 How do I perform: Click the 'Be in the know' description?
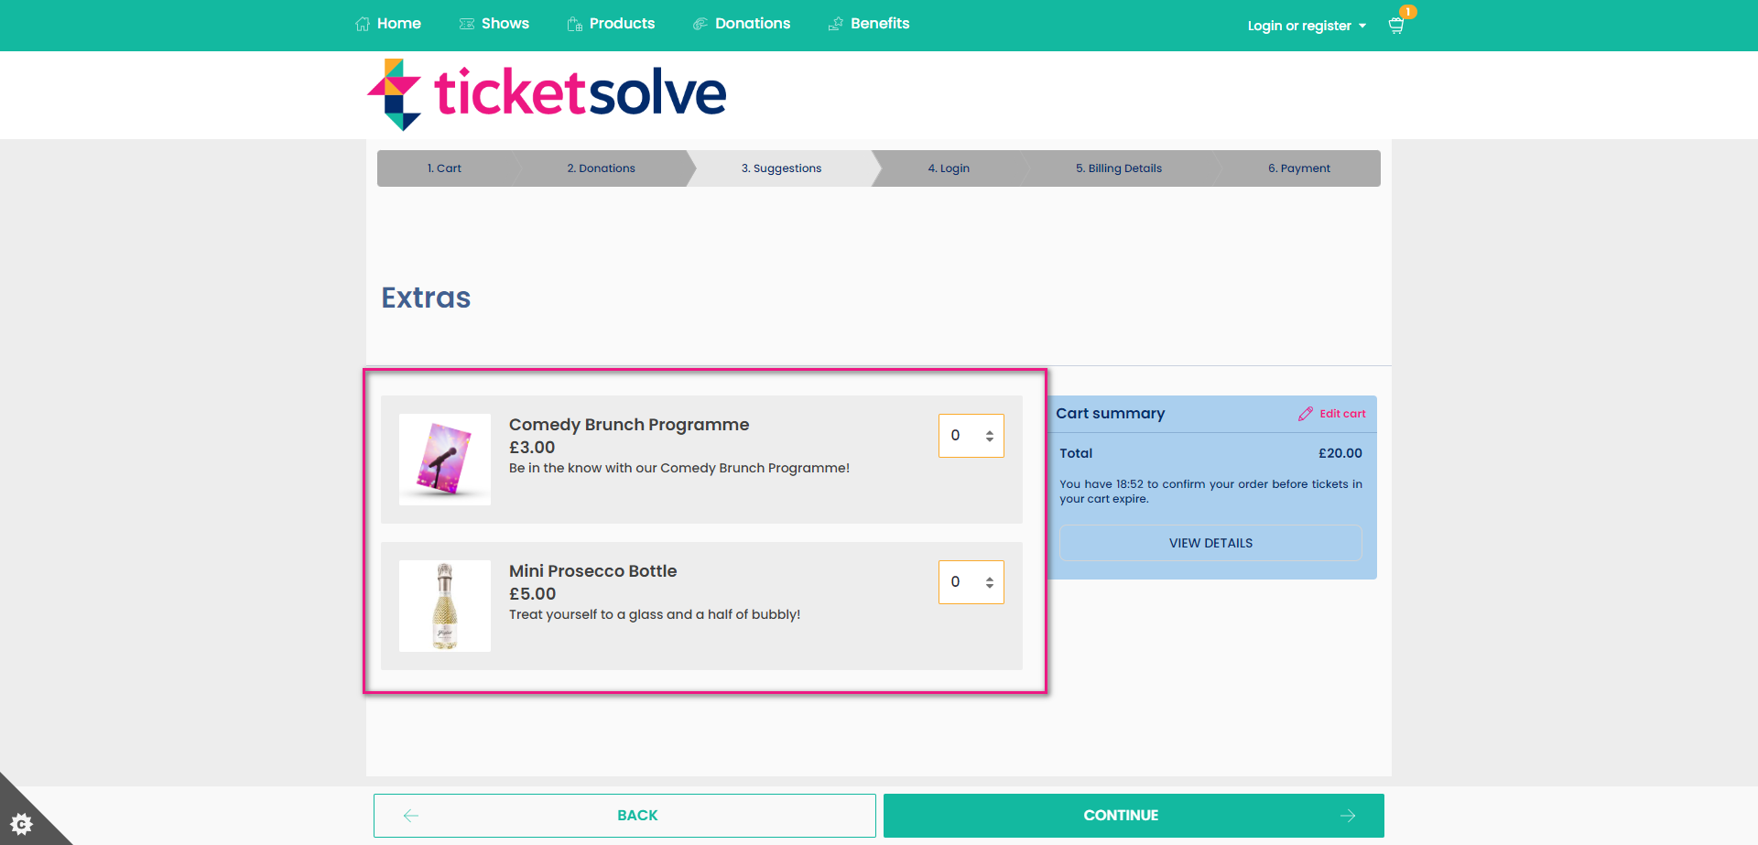679,468
